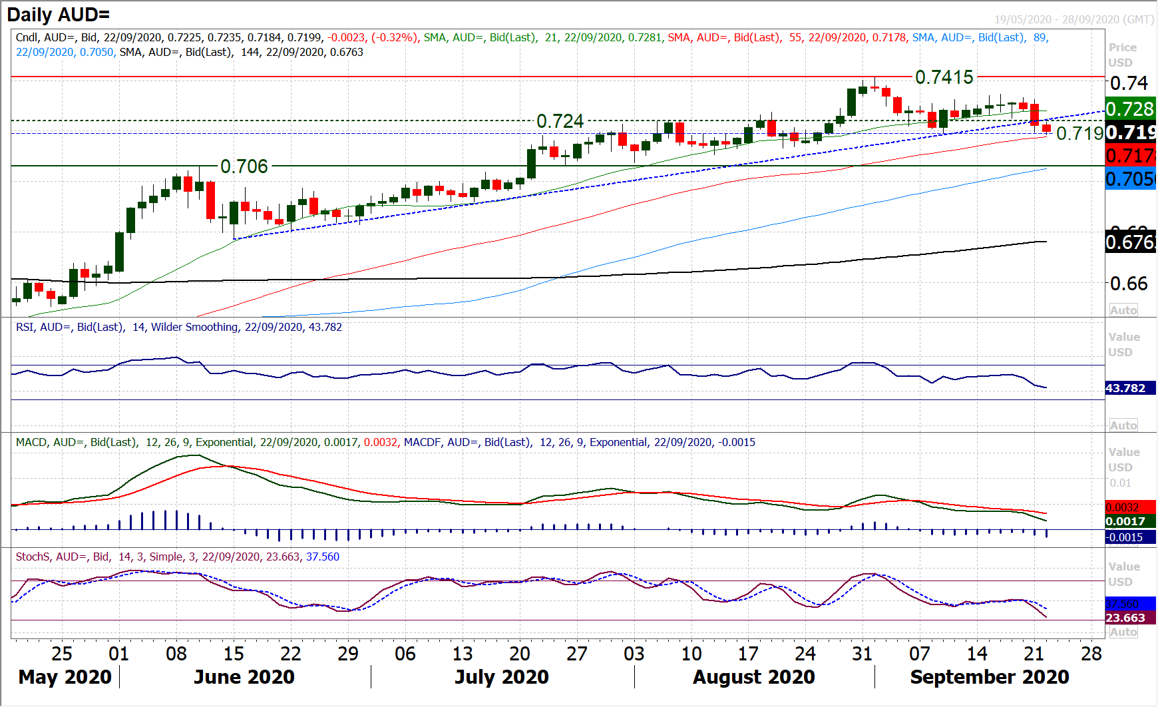Select the red 0.717 SMA price tag
The height and width of the screenshot is (707, 1158).
point(1131,156)
